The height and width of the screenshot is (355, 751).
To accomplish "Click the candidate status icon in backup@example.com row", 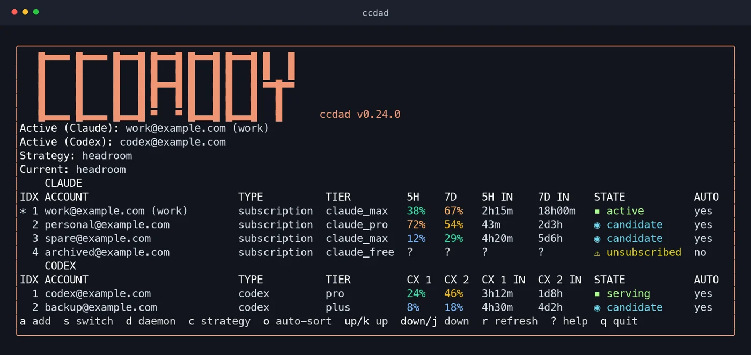I will point(597,308).
